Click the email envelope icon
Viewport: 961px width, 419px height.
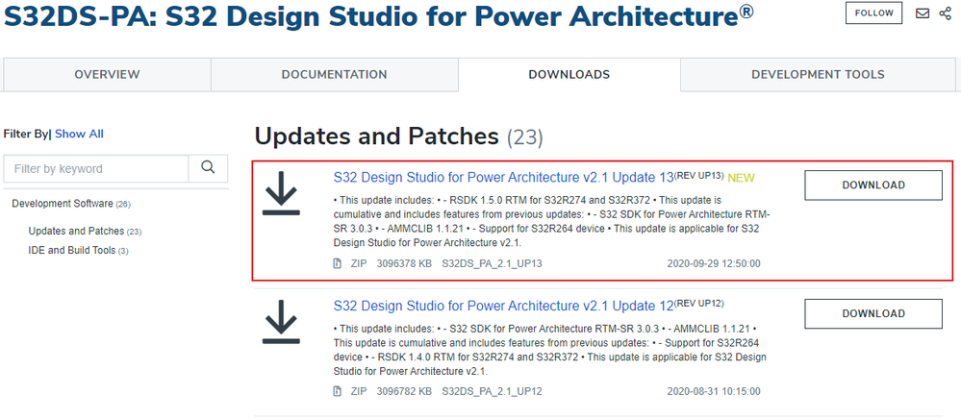coord(923,12)
